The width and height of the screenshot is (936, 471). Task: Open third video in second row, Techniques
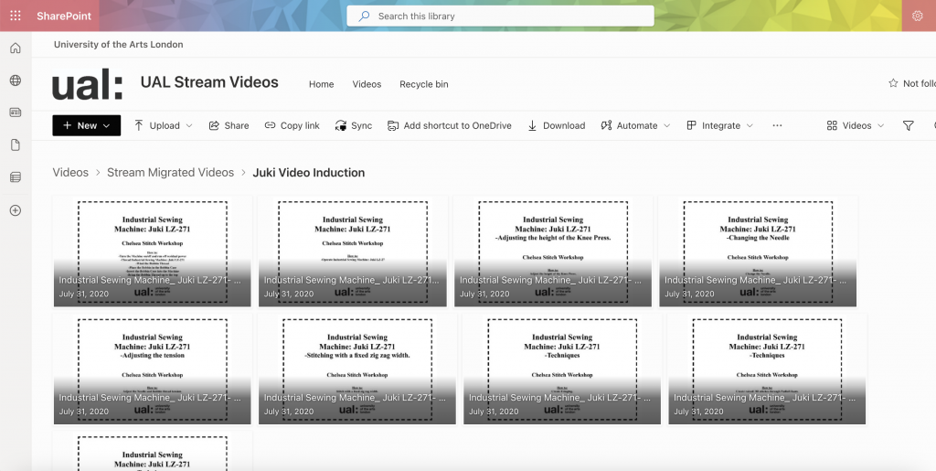pos(562,369)
